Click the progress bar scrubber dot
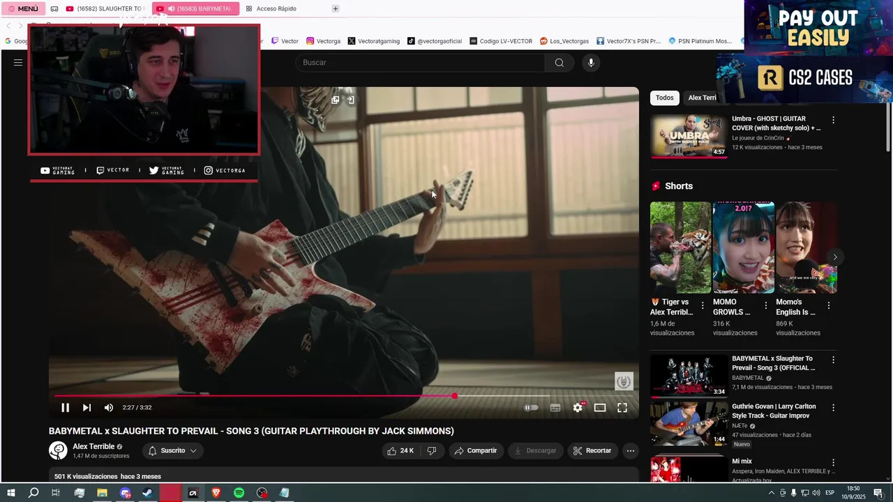 coord(455,396)
